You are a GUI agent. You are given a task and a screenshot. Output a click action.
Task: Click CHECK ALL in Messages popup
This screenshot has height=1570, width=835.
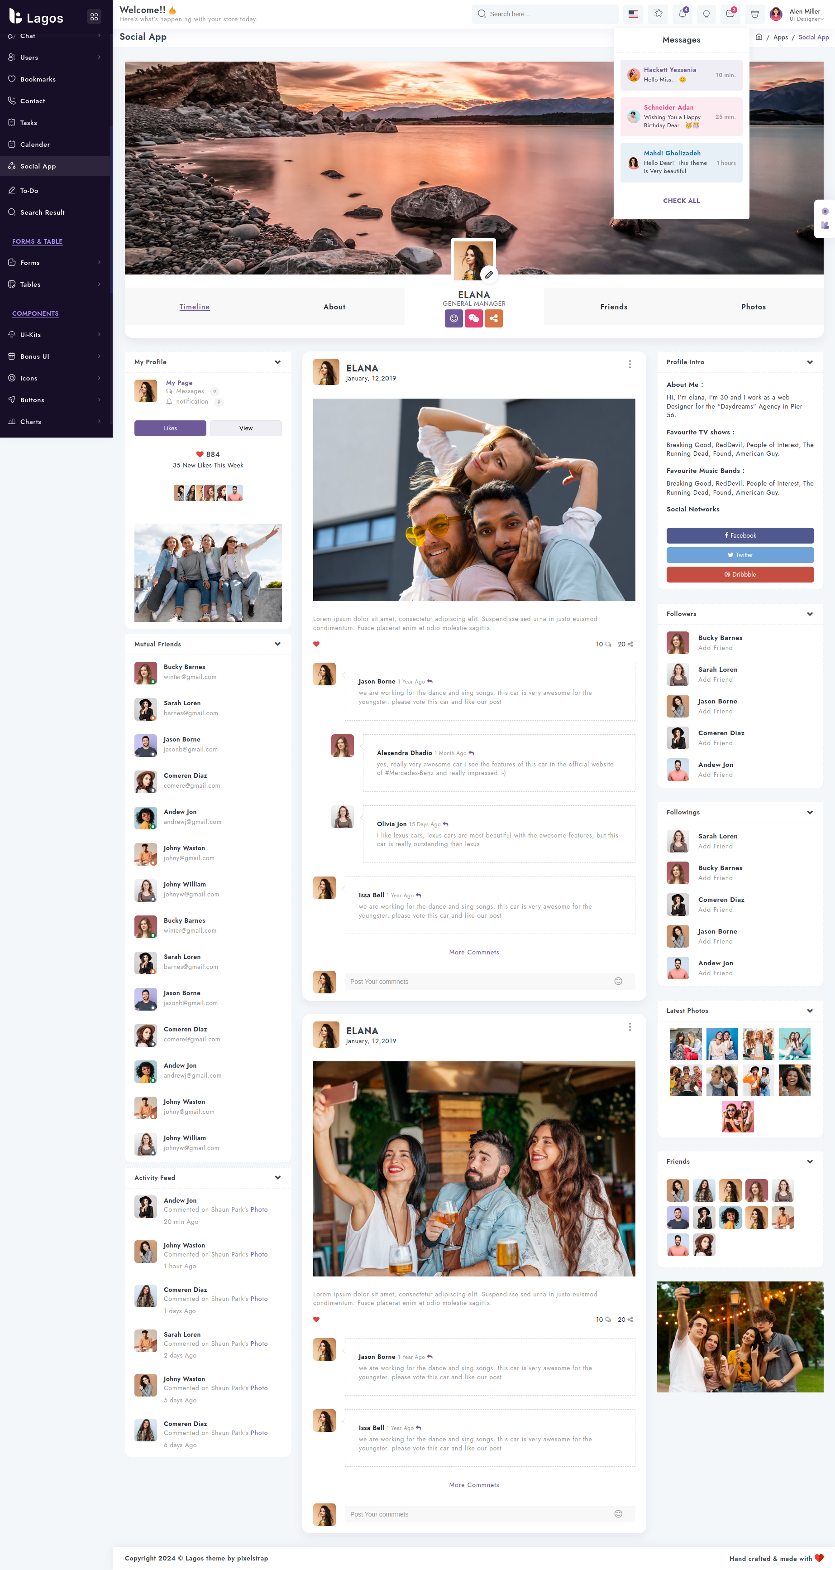point(681,201)
